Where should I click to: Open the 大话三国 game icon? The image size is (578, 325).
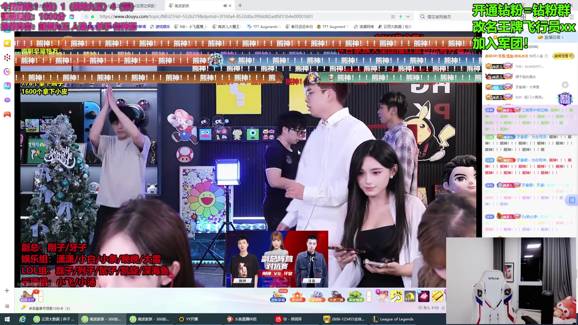click(336, 296)
